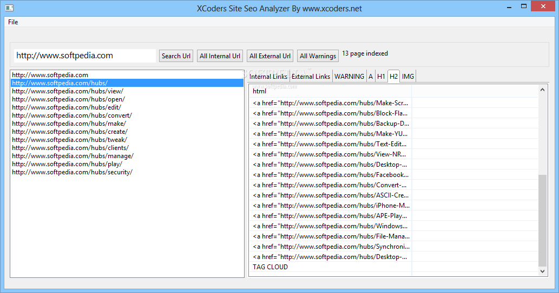Open the IMG tab
Image resolution: width=559 pixels, height=293 pixels.
(408, 77)
